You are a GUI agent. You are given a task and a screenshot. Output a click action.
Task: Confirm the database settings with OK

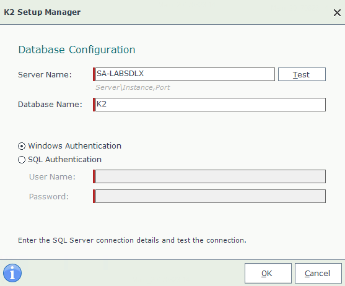[x=268, y=273]
